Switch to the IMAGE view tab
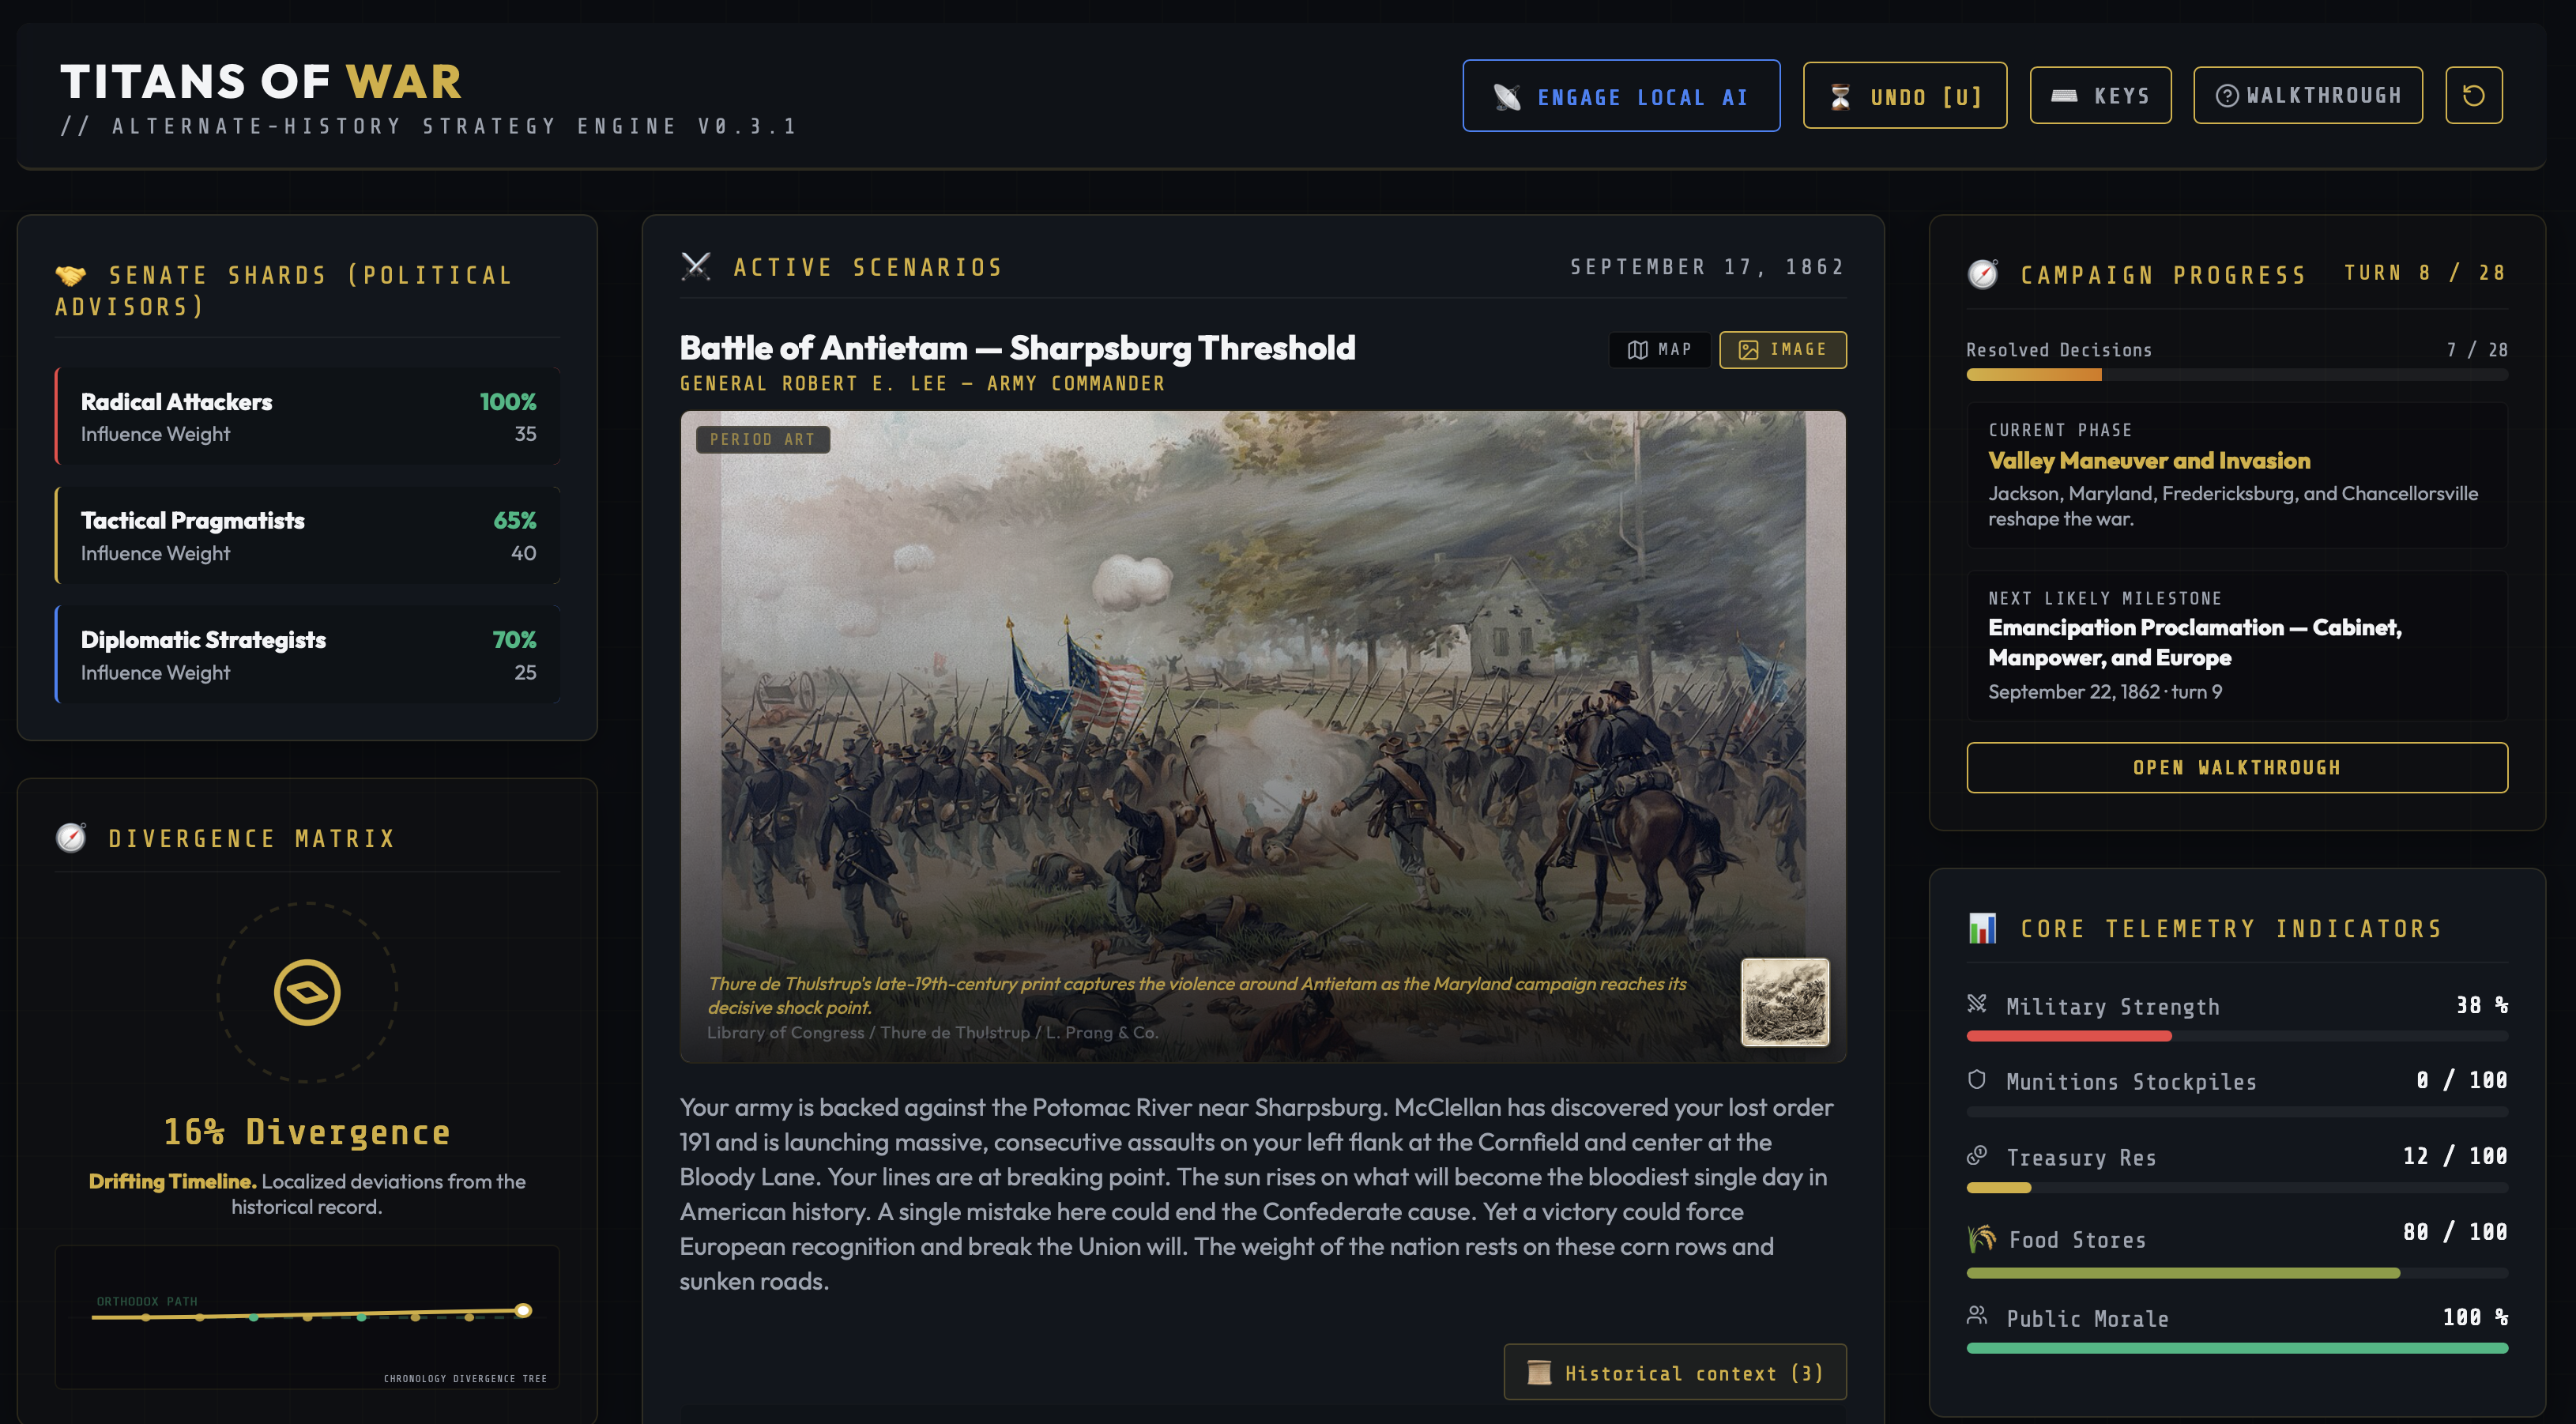 click(x=1782, y=349)
